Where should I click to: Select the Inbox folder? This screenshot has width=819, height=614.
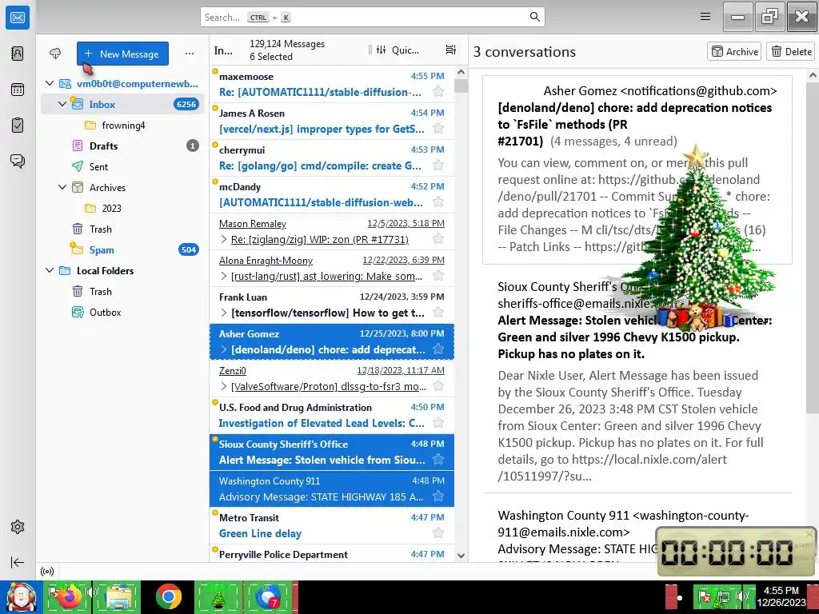[x=122, y=104]
